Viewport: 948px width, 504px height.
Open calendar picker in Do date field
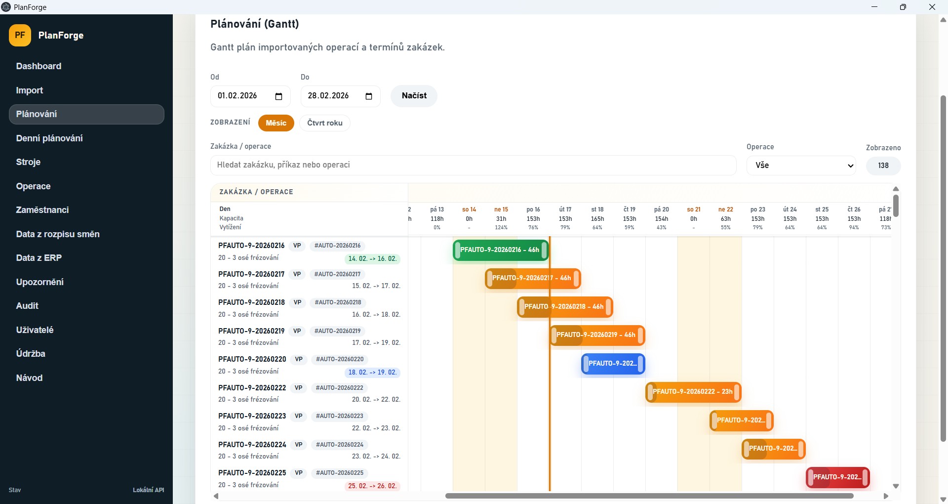point(368,96)
